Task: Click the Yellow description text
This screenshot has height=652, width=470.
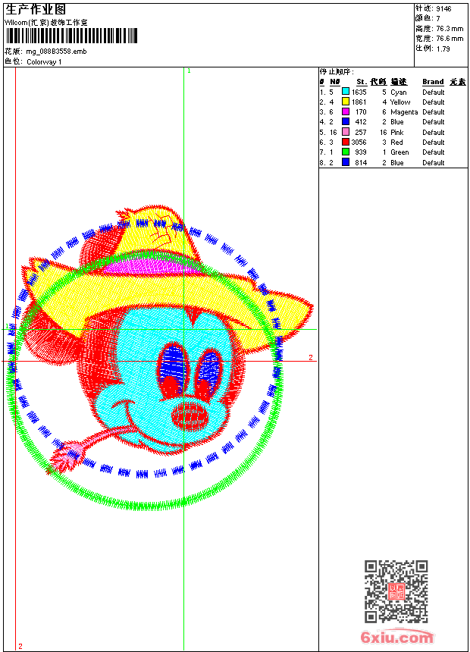Action: pyautogui.click(x=400, y=102)
